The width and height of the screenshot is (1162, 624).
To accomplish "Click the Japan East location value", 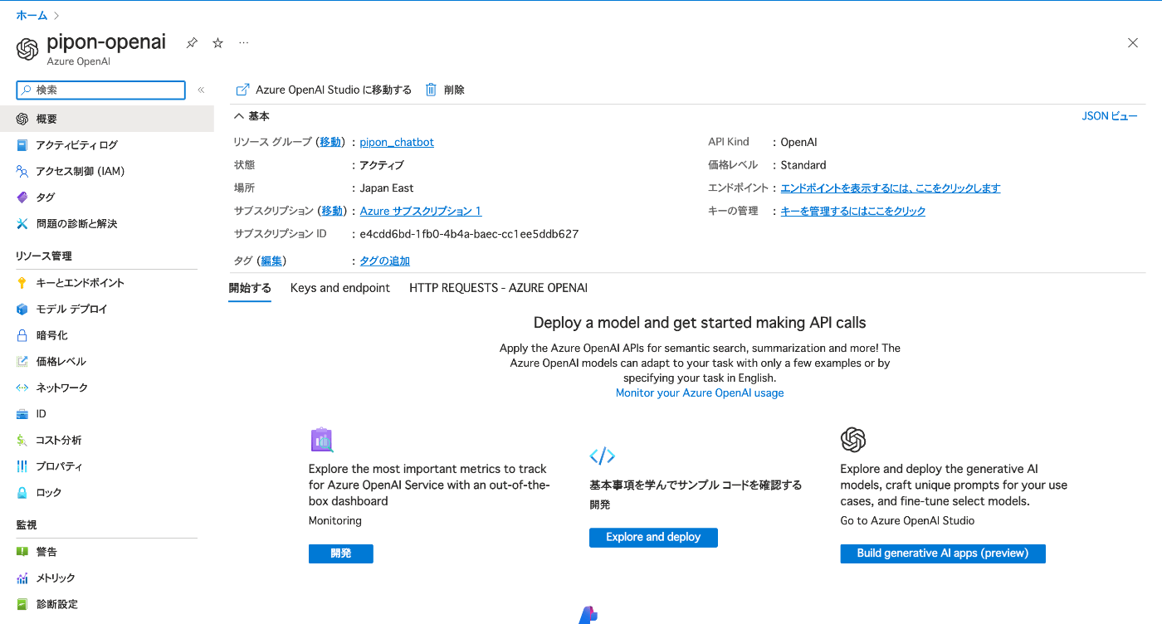I will pos(387,188).
